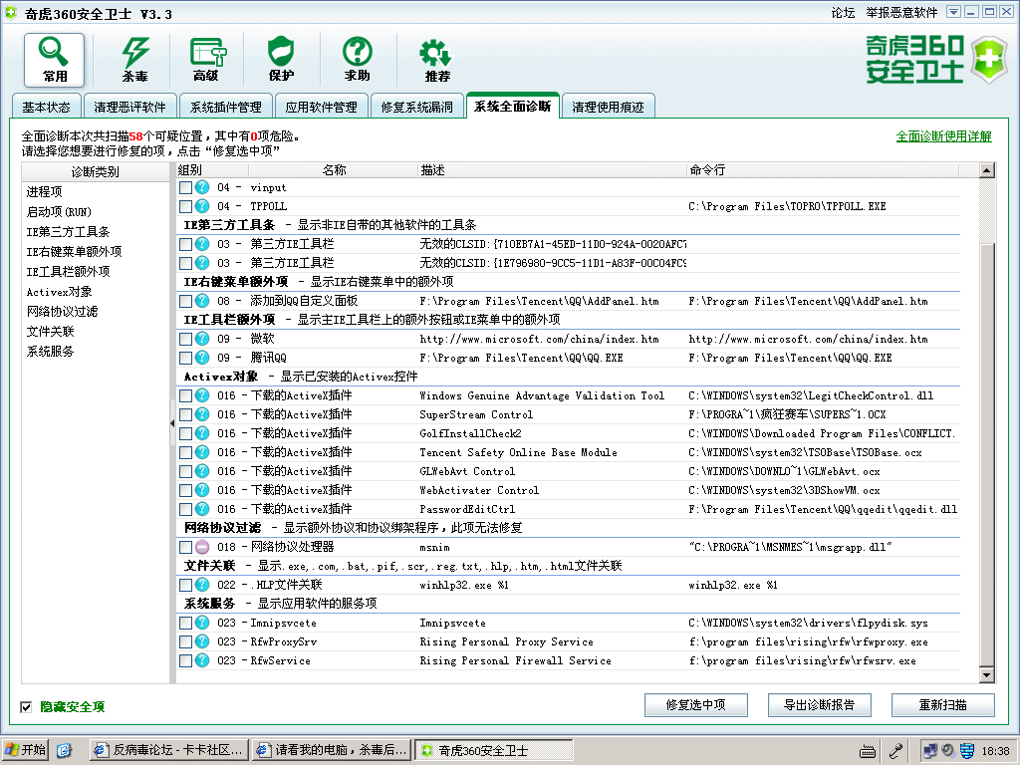Open the Windows 开始 start button
The height and width of the screenshot is (765, 1020).
tap(26, 750)
